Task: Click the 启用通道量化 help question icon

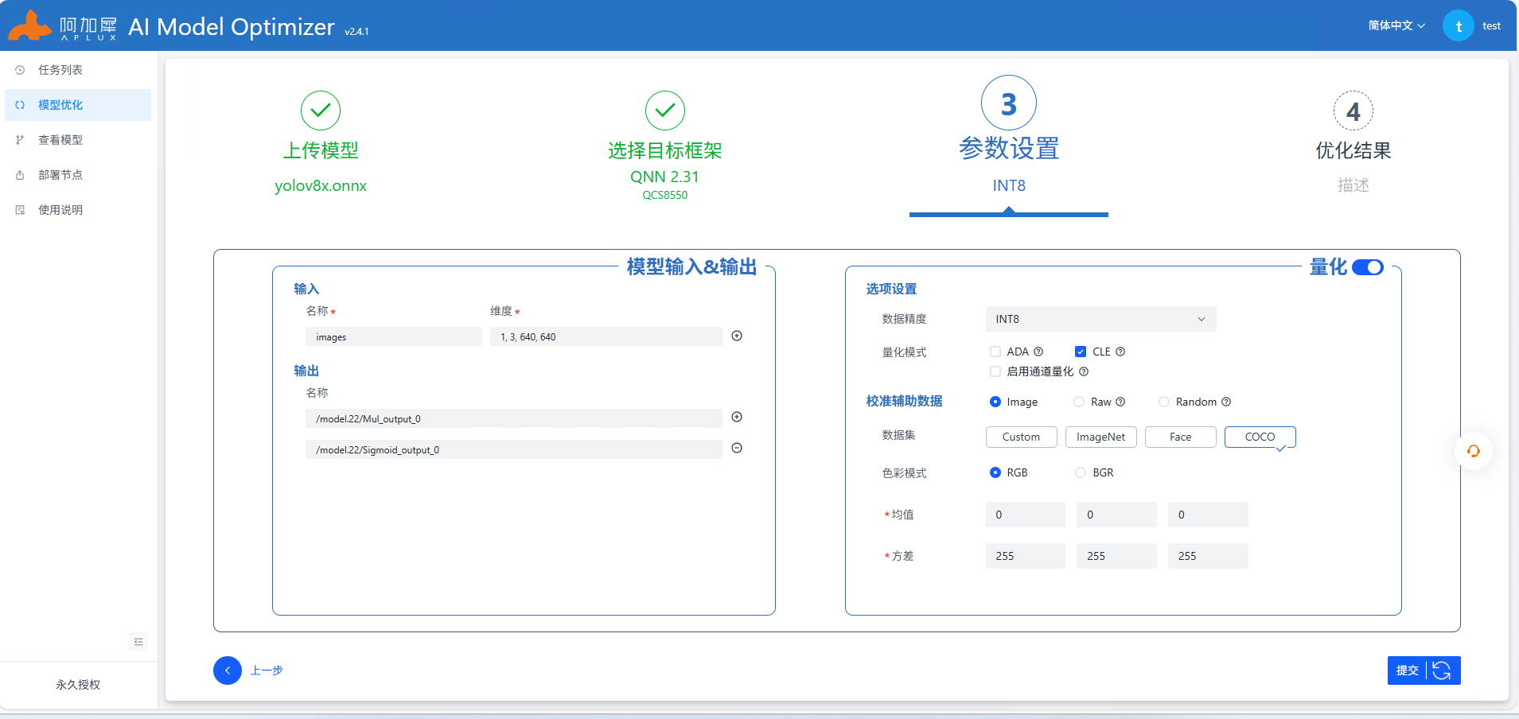Action: pyautogui.click(x=1084, y=371)
